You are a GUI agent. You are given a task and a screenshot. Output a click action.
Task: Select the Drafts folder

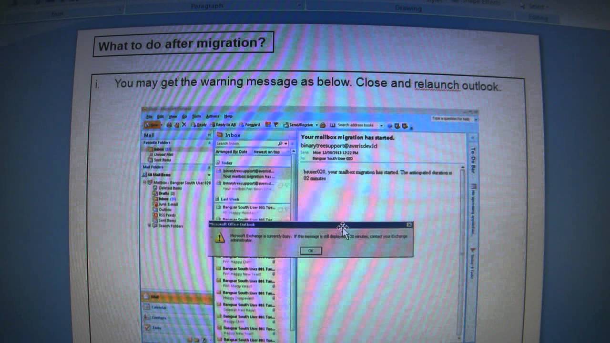point(163,193)
